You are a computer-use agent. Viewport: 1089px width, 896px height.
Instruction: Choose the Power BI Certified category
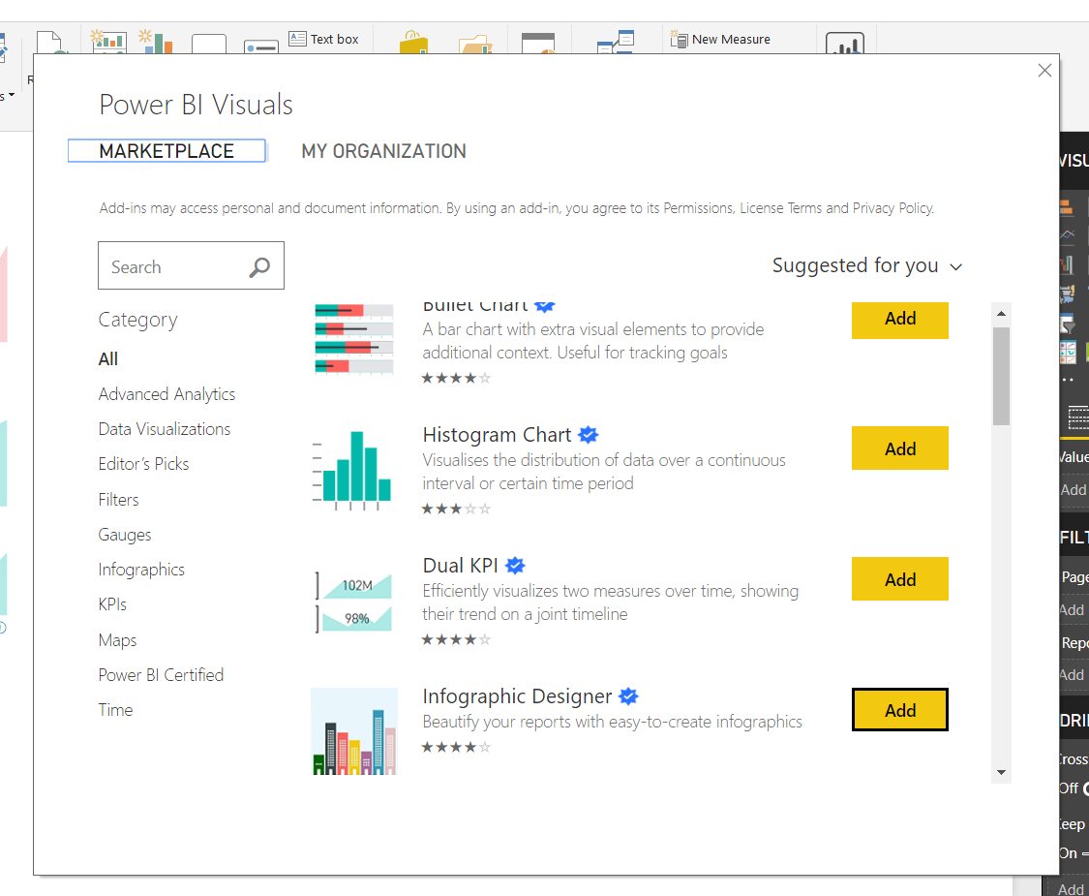pyautogui.click(x=161, y=675)
